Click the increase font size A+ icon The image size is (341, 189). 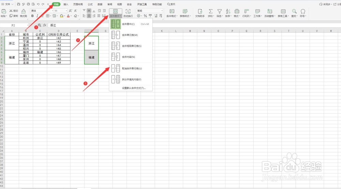pyautogui.click(x=71, y=11)
